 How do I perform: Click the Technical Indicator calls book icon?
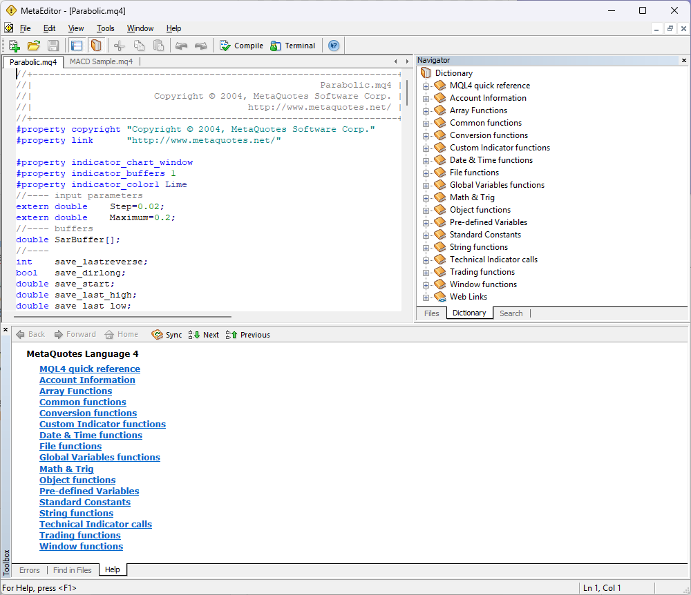[x=439, y=260]
